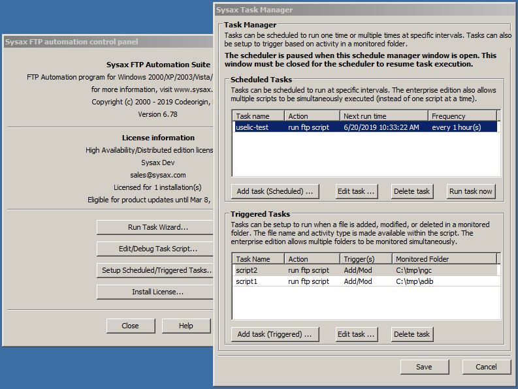Image resolution: width=518 pixels, height=389 pixels.
Task: Click the sales@sysax.com text
Action: coord(158,175)
